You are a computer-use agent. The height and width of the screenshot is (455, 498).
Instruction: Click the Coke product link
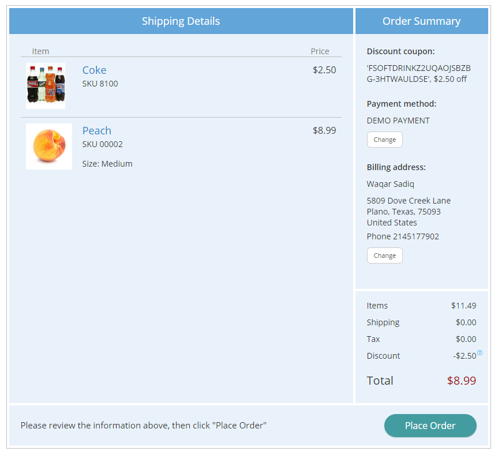click(94, 70)
